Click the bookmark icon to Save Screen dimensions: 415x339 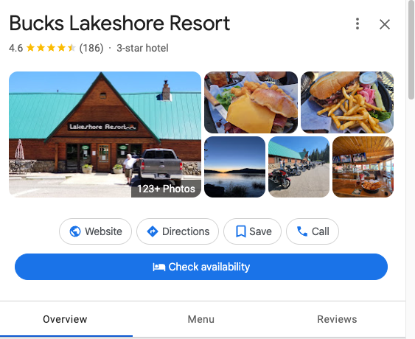[x=240, y=231]
